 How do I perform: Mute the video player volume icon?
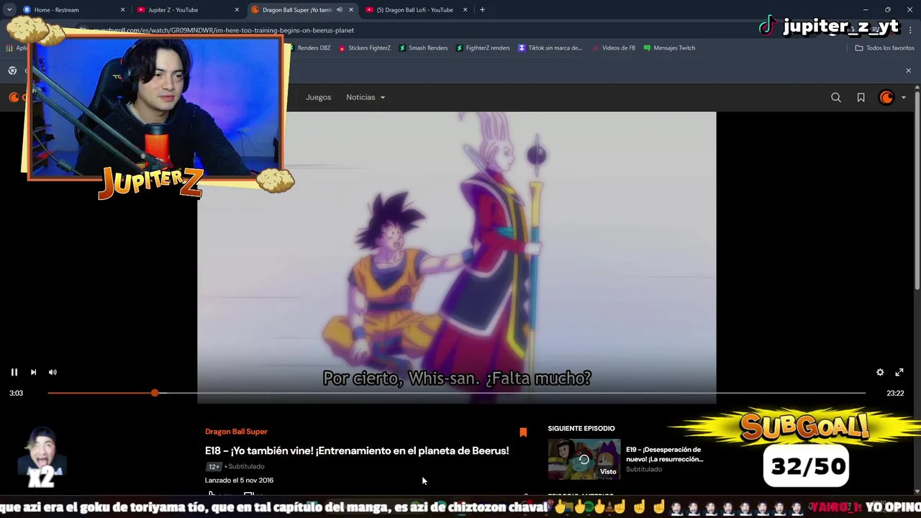coord(53,372)
